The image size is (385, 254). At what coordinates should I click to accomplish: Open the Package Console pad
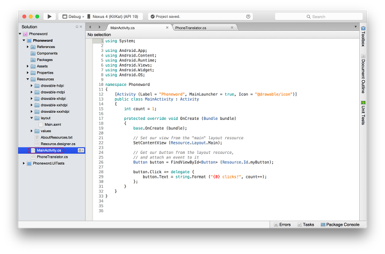coord(340,224)
